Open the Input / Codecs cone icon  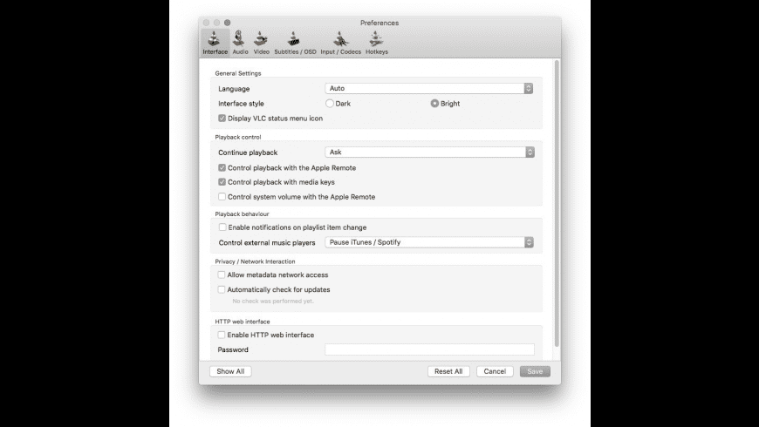coord(341,38)
